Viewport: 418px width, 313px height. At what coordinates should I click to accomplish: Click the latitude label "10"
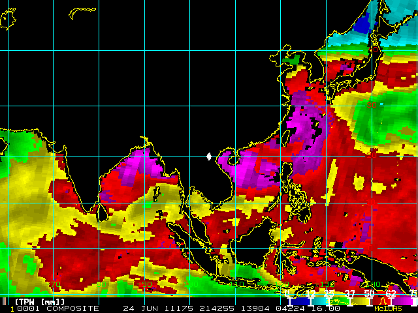point(371,202)
